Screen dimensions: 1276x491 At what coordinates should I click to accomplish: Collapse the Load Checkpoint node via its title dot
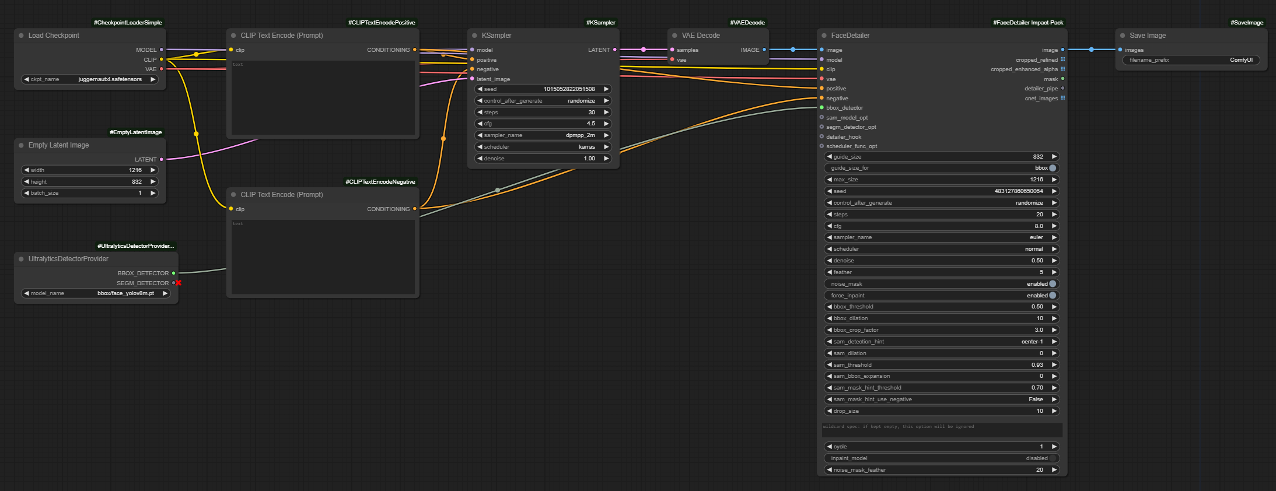pos(22,36)
